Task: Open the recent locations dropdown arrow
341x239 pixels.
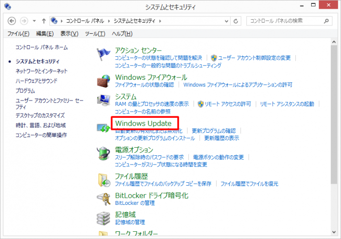Action: tap(34, 21)
